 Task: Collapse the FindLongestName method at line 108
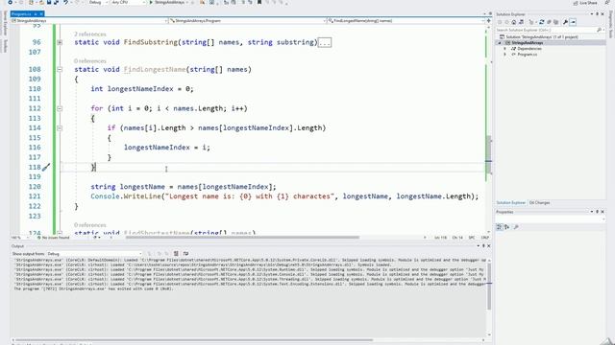click(60, 70)
